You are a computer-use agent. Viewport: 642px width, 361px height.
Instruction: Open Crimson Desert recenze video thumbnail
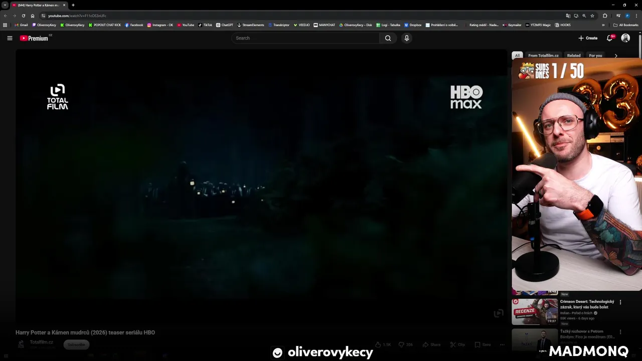tap(535, 312)
